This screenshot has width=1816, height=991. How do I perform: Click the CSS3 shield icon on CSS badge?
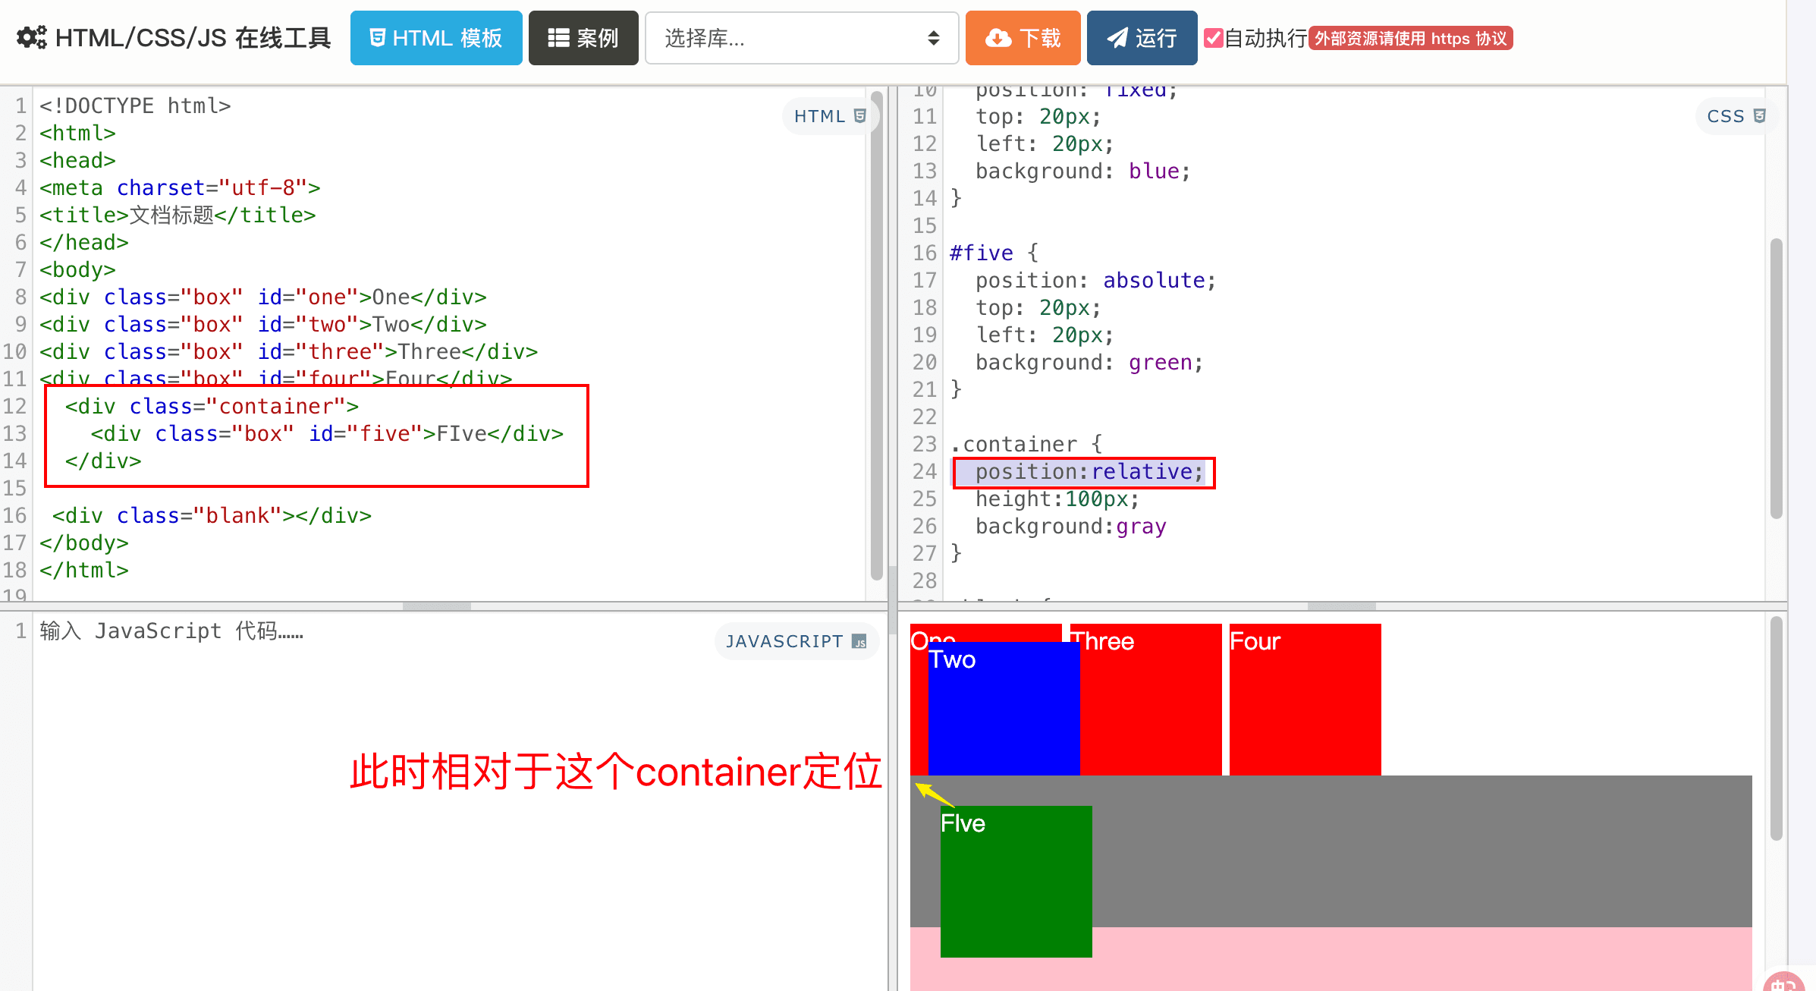[x=1760, y=116]
